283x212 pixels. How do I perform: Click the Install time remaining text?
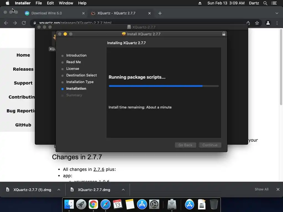click(140, 107)
